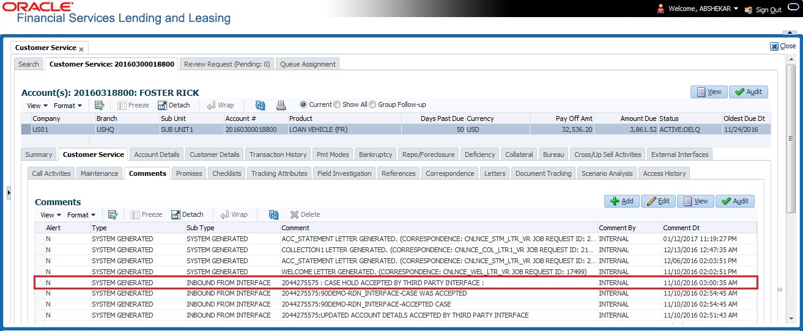The width and height of the screenshot is (803, 331).
Task: Open the Promises sub-tab
Action: click(189, 173)
